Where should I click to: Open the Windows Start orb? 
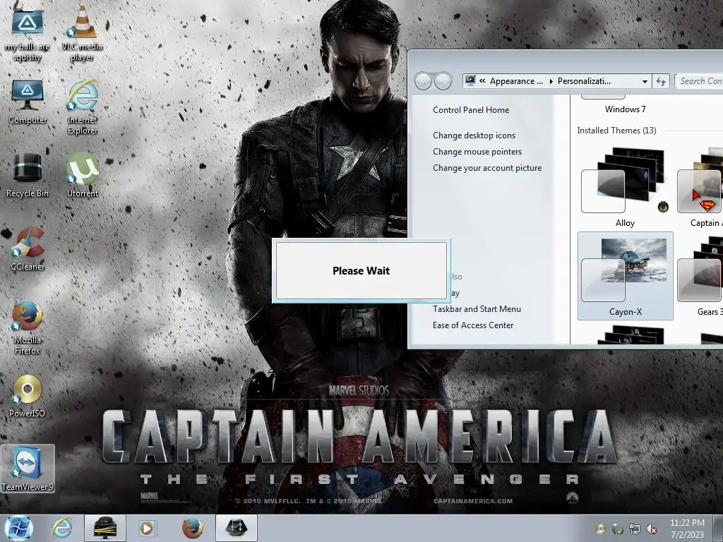[x=18, y=528]
